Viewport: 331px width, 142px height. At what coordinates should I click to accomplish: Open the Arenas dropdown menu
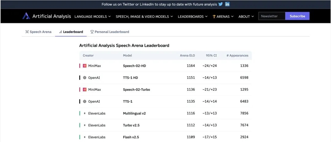[223, 16]
